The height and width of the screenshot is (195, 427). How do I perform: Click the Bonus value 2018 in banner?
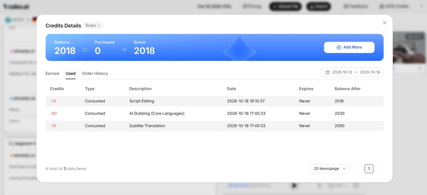144,51
